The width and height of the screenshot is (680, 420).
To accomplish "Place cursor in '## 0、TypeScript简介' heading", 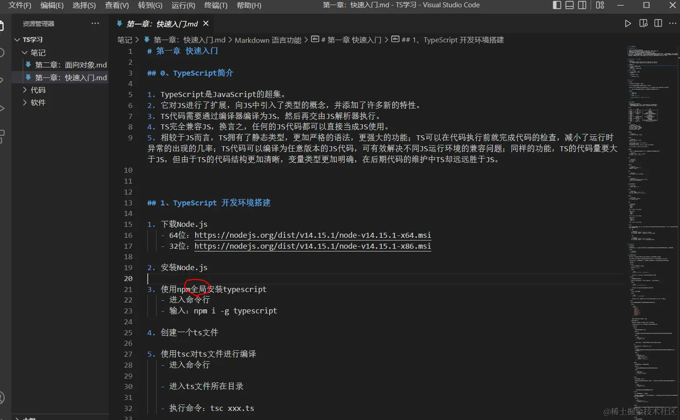I will pos(190,73).
